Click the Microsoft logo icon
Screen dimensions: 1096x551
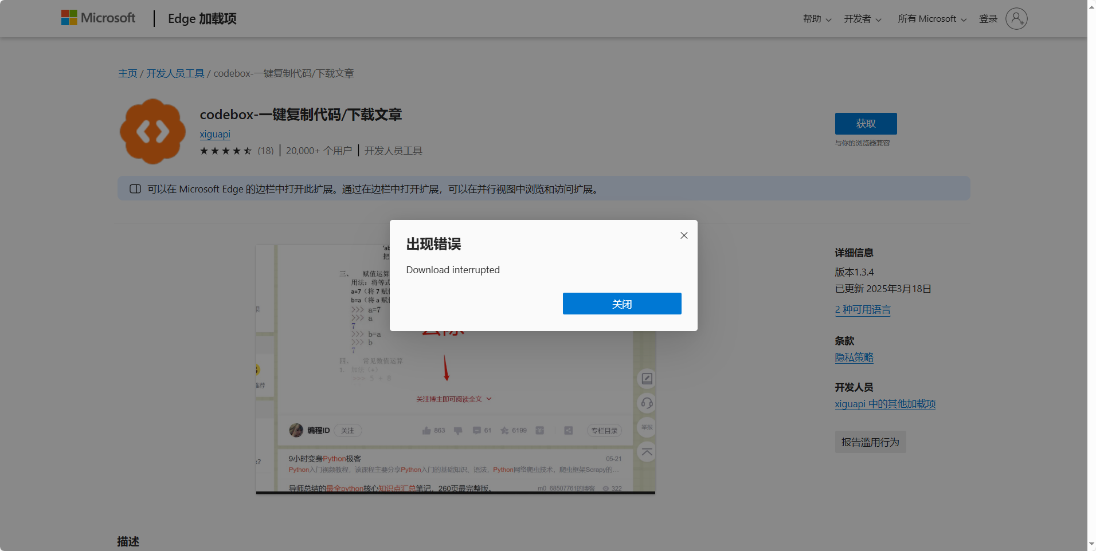pos(69,17)
